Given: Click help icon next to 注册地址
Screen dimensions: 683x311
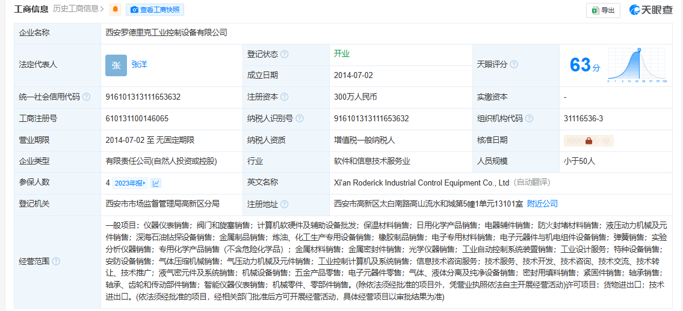Looking at the screenshot, I should (x=285, y=204).
